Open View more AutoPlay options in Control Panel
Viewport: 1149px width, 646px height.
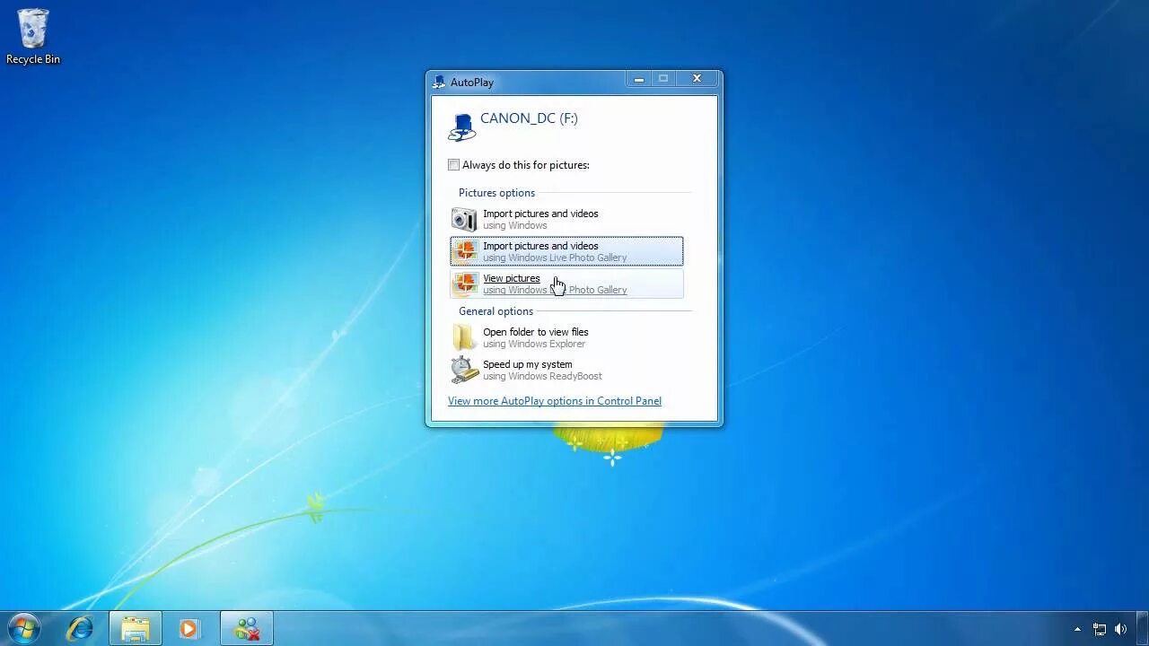555,401
